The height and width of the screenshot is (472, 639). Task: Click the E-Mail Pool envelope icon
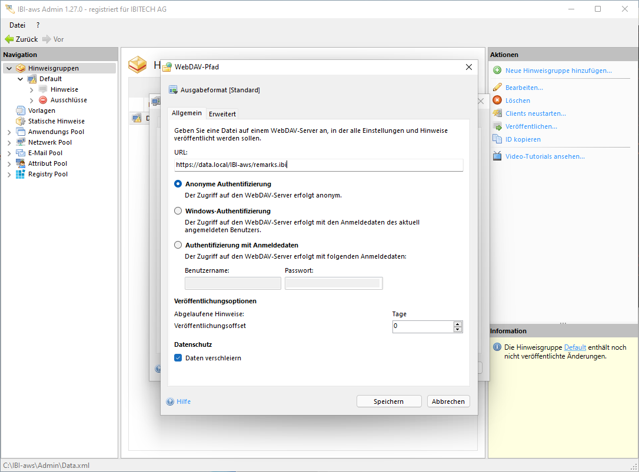tap(21, 153)
